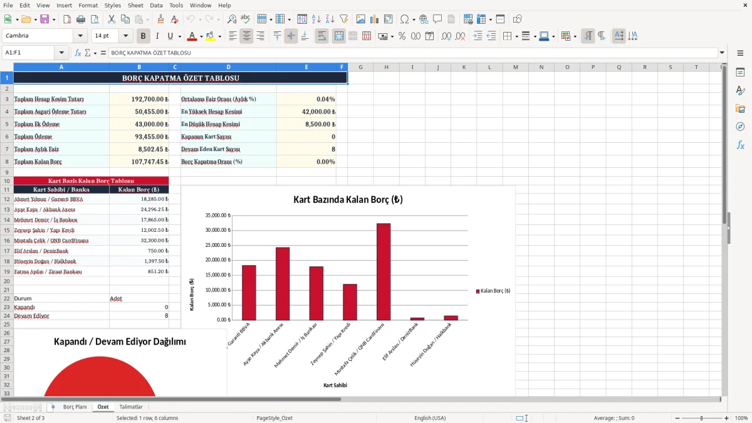752x423 pixels.
Task: Open the draw shapes function
Action: 518,19
